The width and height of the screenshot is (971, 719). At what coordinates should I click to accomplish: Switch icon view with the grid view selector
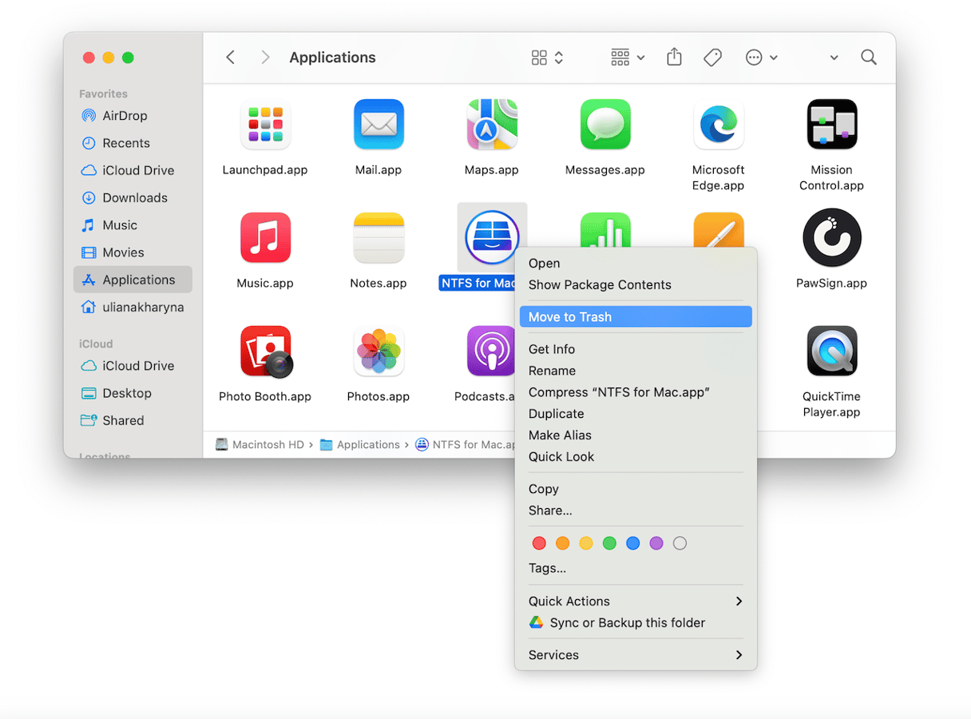click(547, 58)
